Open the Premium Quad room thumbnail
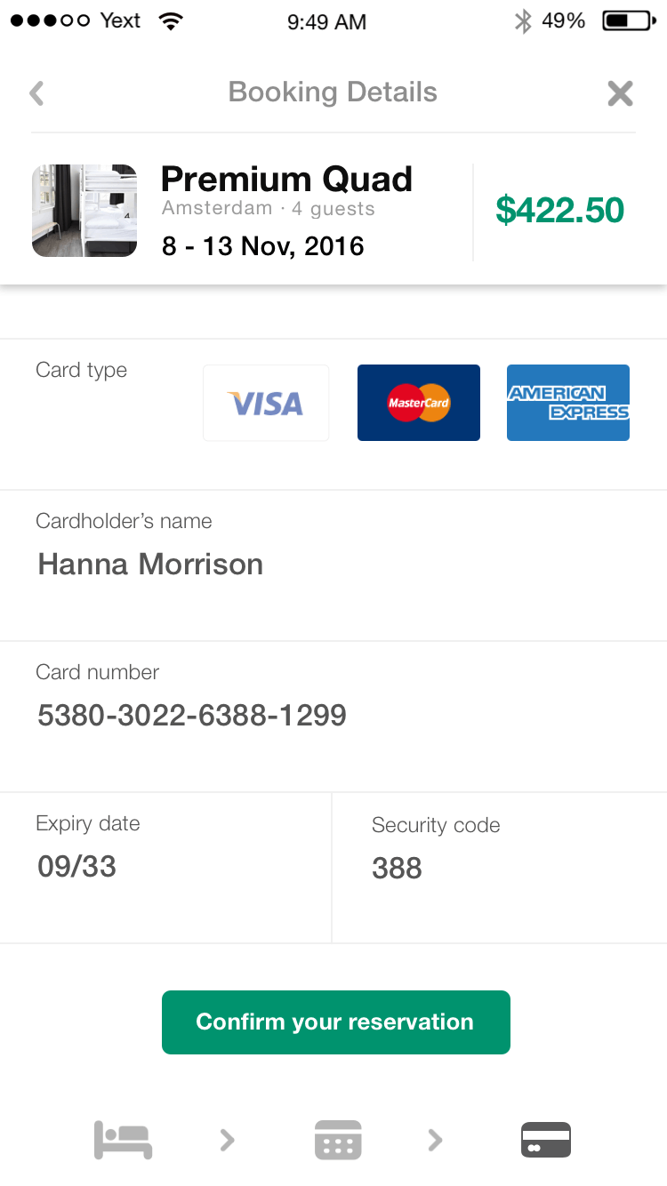This screenshot has width=667, height=1186. coord(84,211)
